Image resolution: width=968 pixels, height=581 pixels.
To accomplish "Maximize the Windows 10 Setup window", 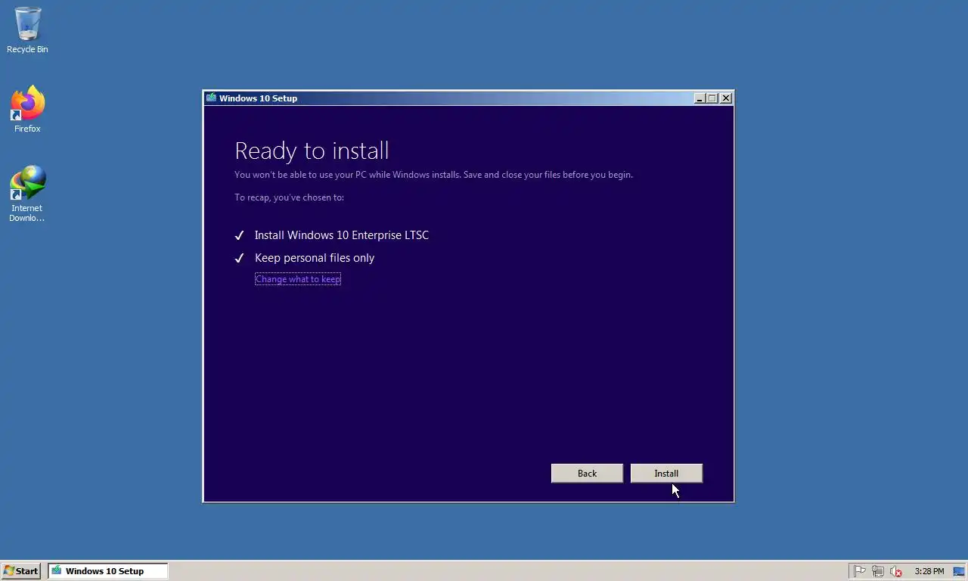I will point(712,98).
